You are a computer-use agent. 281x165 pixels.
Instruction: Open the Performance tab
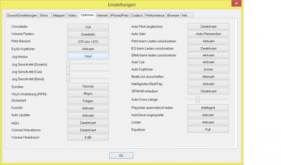click(155, 15)
